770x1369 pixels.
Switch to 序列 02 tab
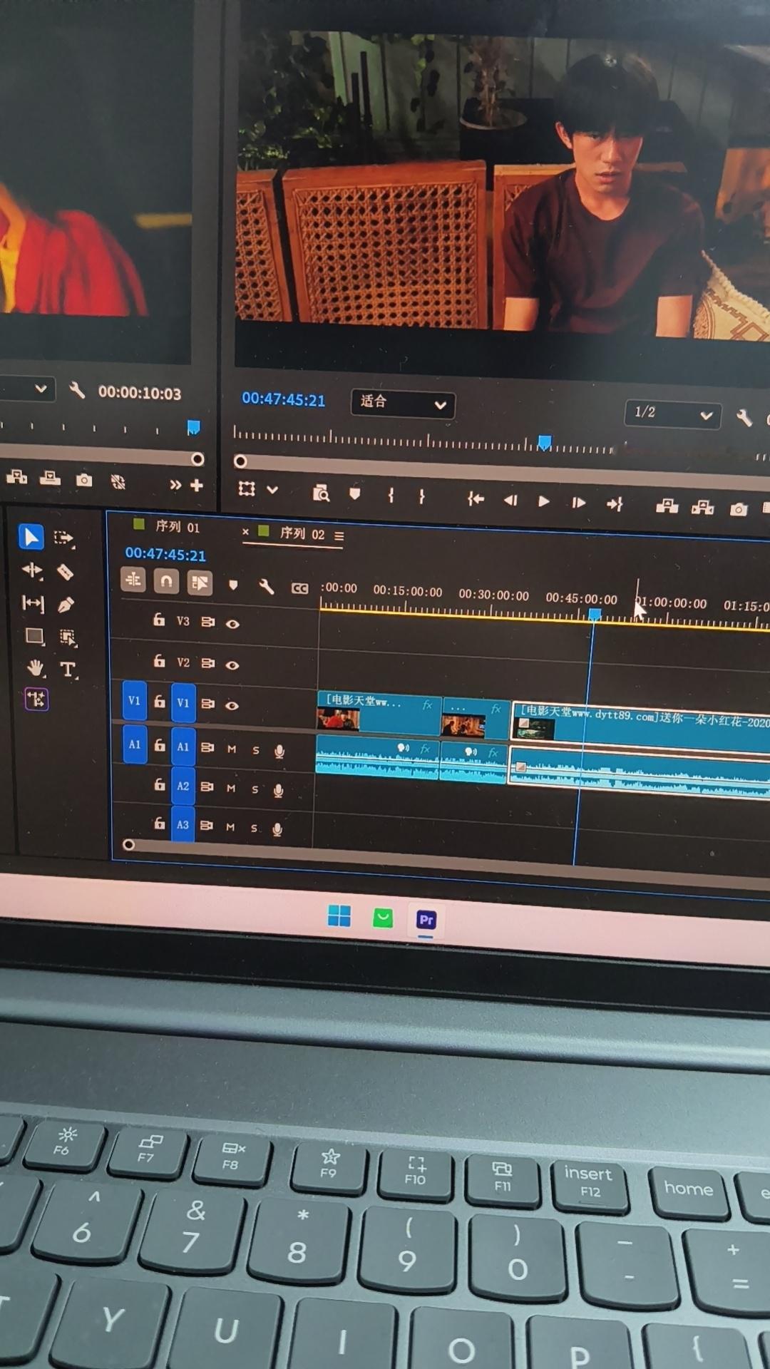302,534
